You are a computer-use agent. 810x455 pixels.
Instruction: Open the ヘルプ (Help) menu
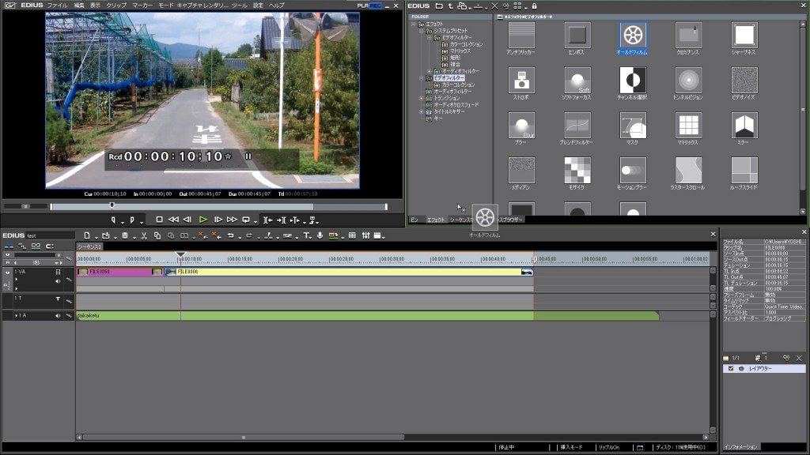point(276,6)
